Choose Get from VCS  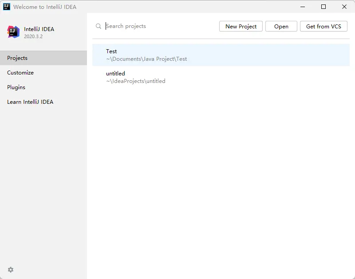click(323, 26)
